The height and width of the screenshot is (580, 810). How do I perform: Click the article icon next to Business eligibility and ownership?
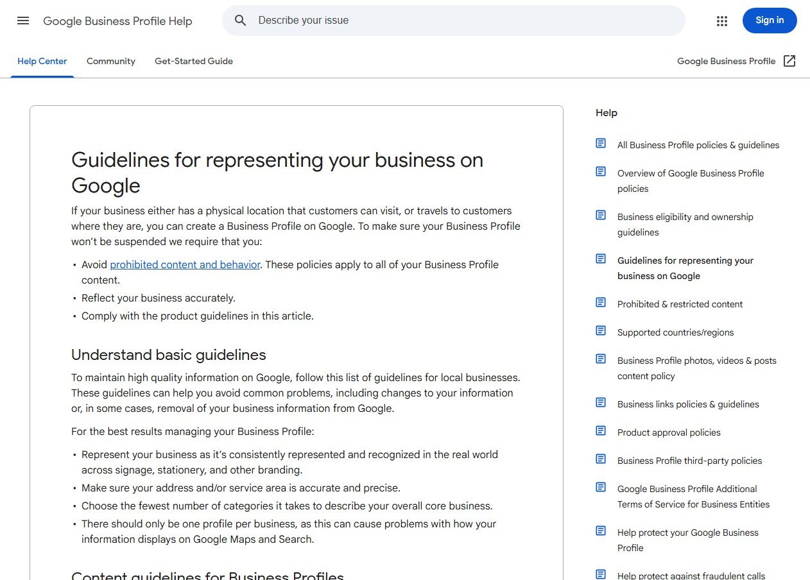click(x=601, y=215)
